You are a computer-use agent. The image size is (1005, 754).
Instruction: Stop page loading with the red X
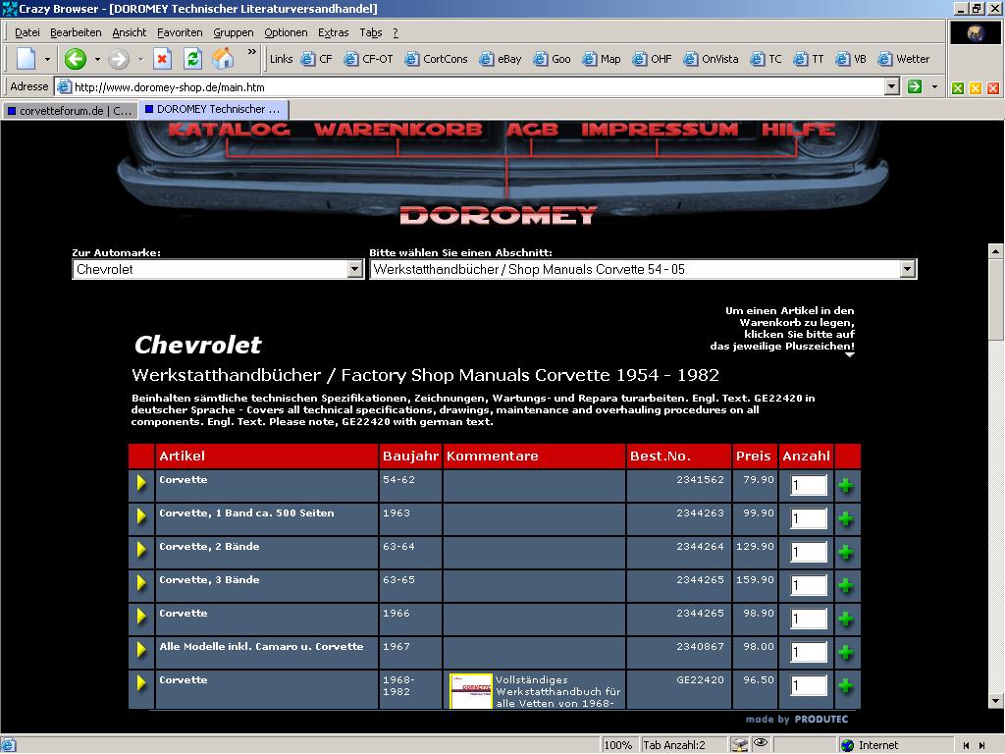(x=162, y=59)
